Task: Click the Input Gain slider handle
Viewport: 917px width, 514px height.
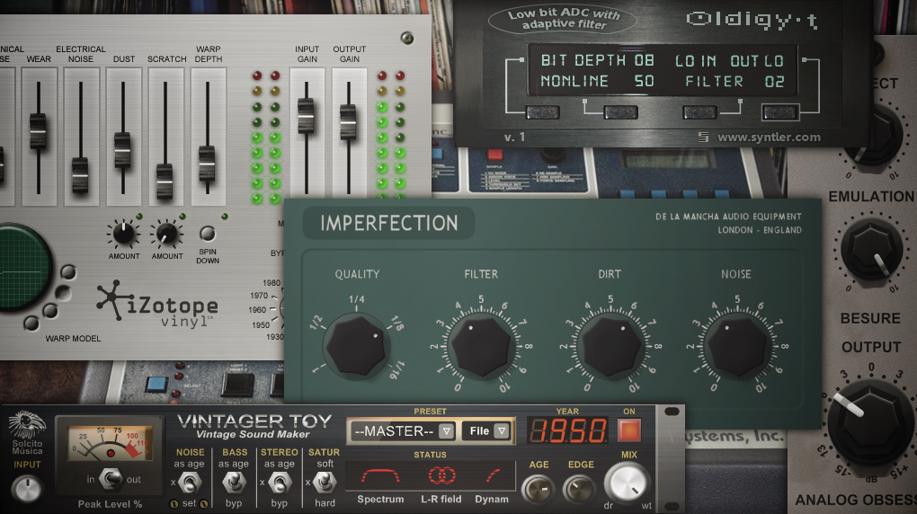Action: pyautogui.click(x=306, y=116)
